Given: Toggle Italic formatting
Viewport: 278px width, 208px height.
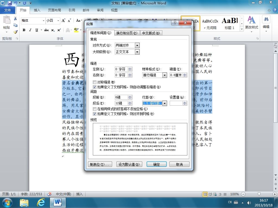Looking at the screenshot, I should click(30, 30).
